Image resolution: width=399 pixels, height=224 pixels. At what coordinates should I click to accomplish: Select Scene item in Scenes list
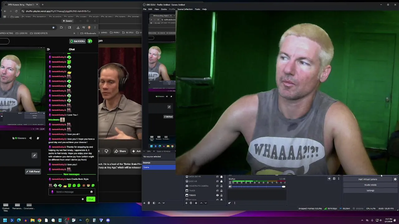(159, 167)
